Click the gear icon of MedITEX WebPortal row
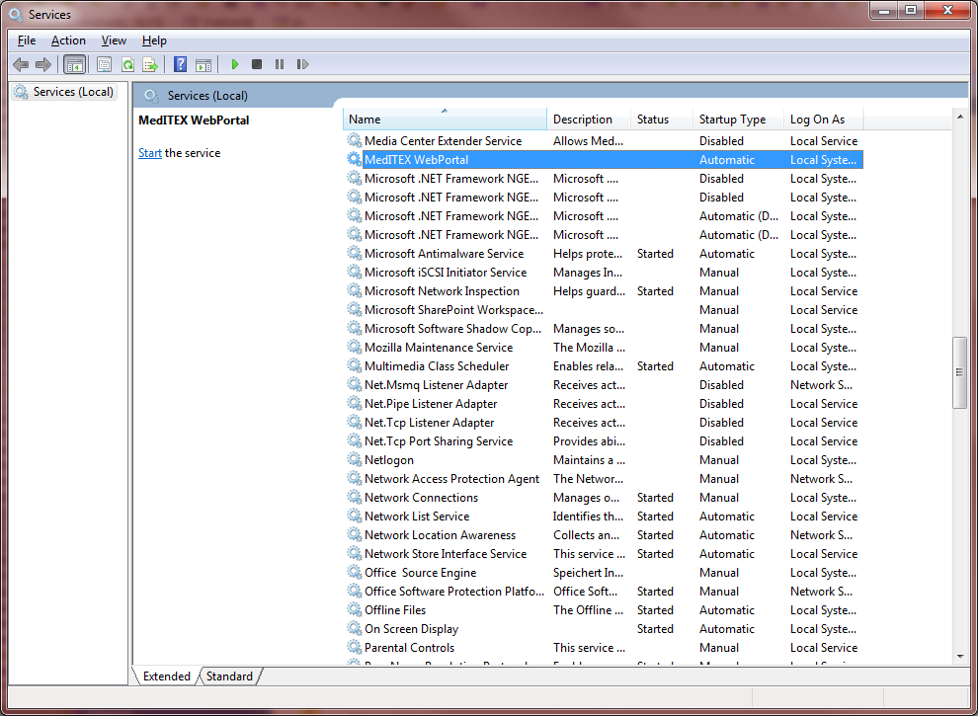Image resolution: width=978 pixels, height=716 pixels. click(355, 160)
